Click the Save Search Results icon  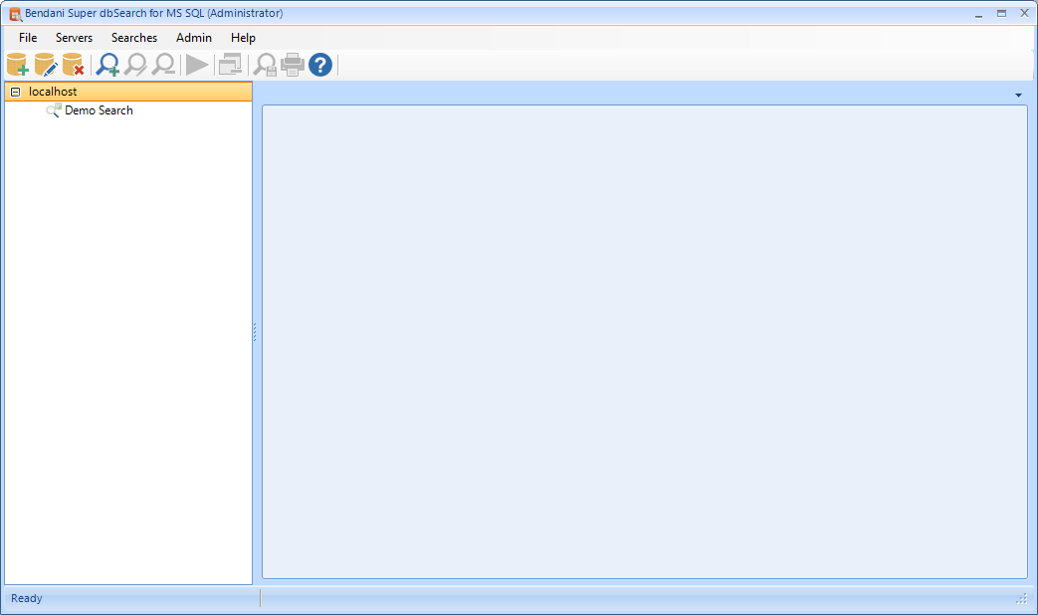264,66
